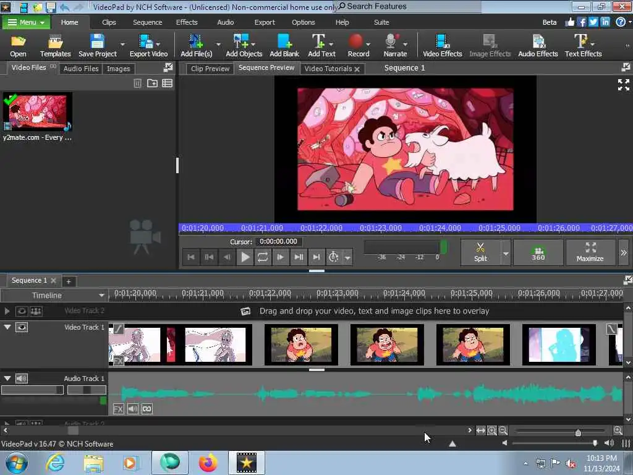Screen dimensions: 633x475
Task: Open a project with the Open icon
Action: click(18, 46)
